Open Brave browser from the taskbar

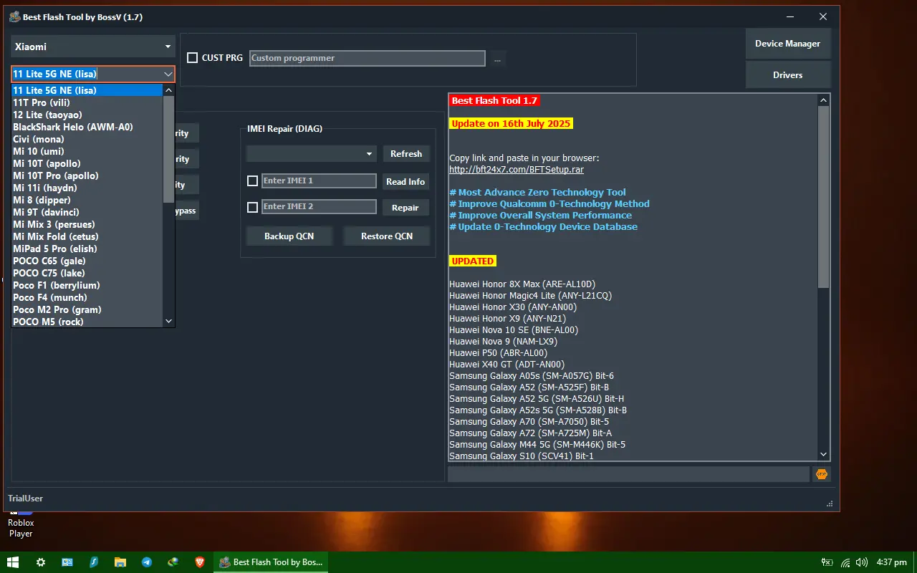[x=200, y=562]
